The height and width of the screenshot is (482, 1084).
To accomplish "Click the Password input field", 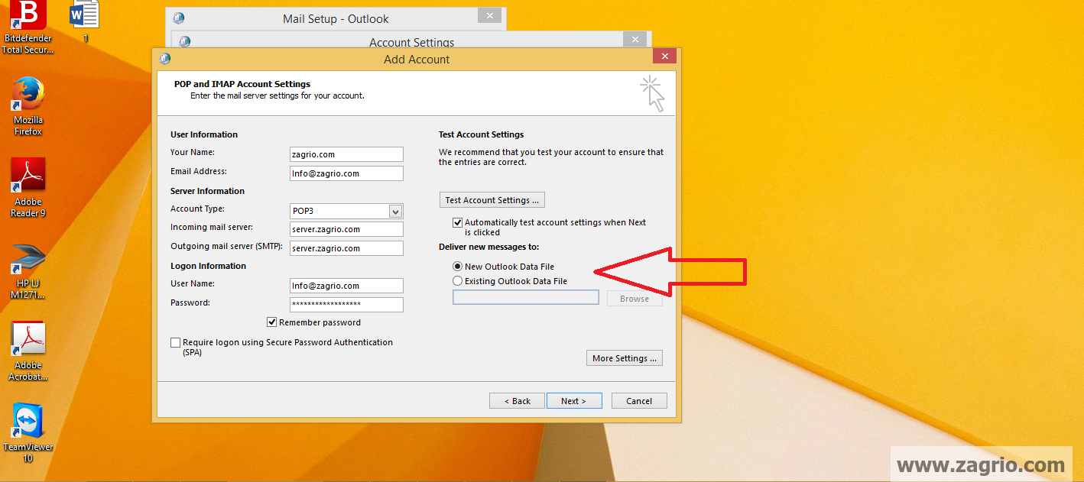I will [x=346, y=305].
